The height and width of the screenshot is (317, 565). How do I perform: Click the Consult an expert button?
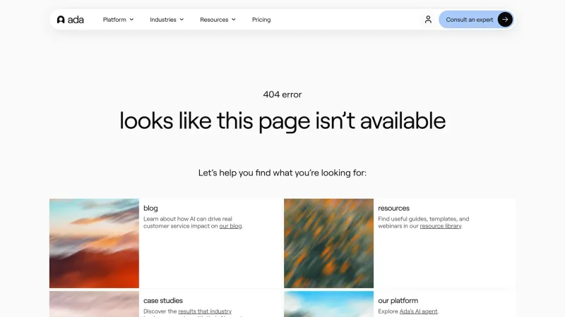coord(476,20)
